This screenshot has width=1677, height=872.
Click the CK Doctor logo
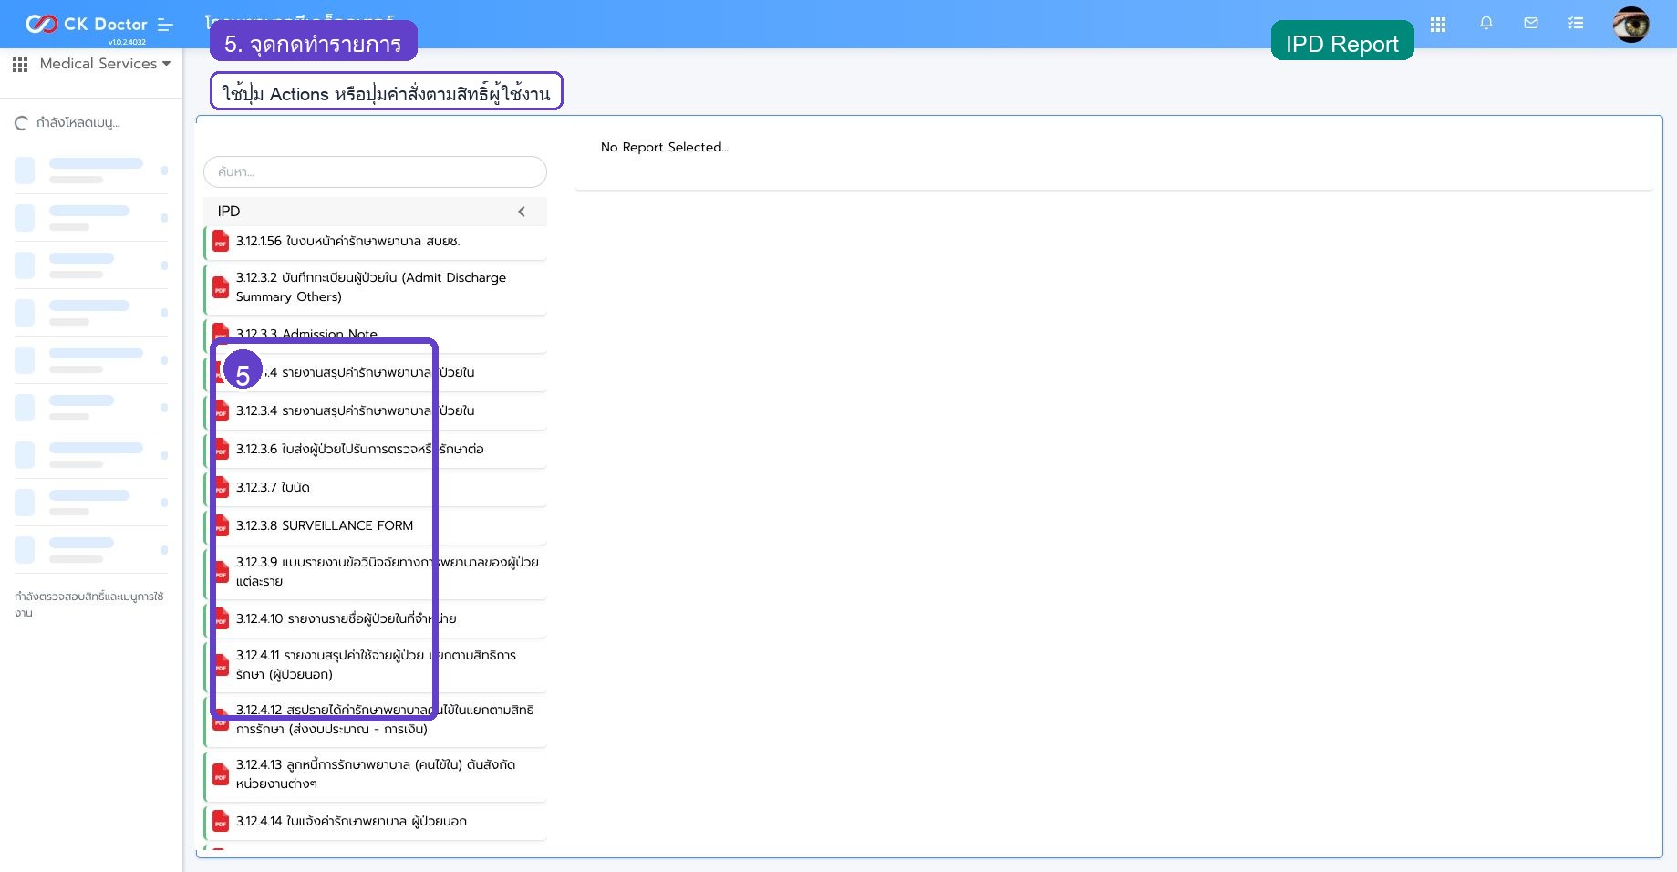tap(86, 24)
